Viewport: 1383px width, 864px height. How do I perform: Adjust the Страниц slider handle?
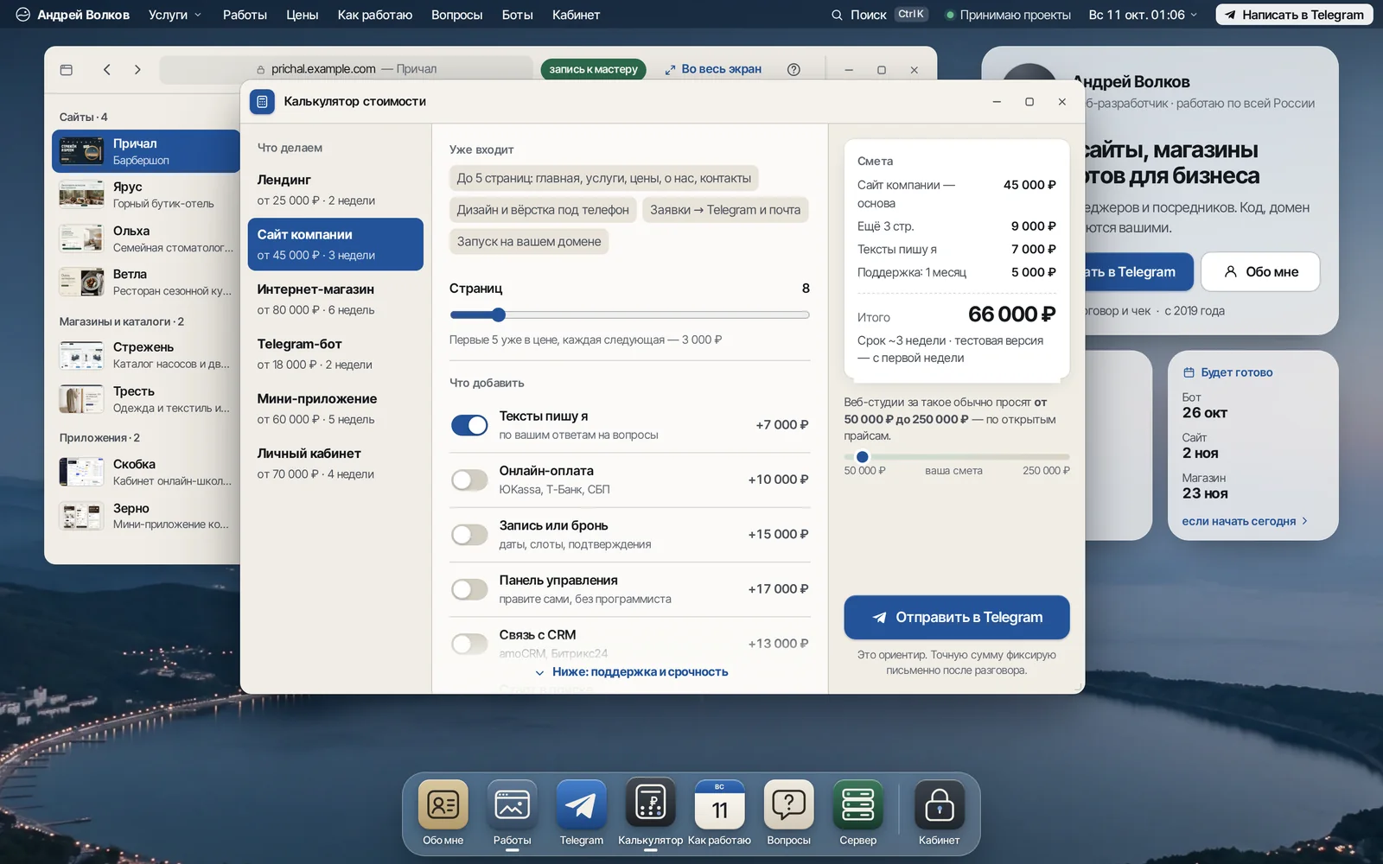click(x=498, y=314)
